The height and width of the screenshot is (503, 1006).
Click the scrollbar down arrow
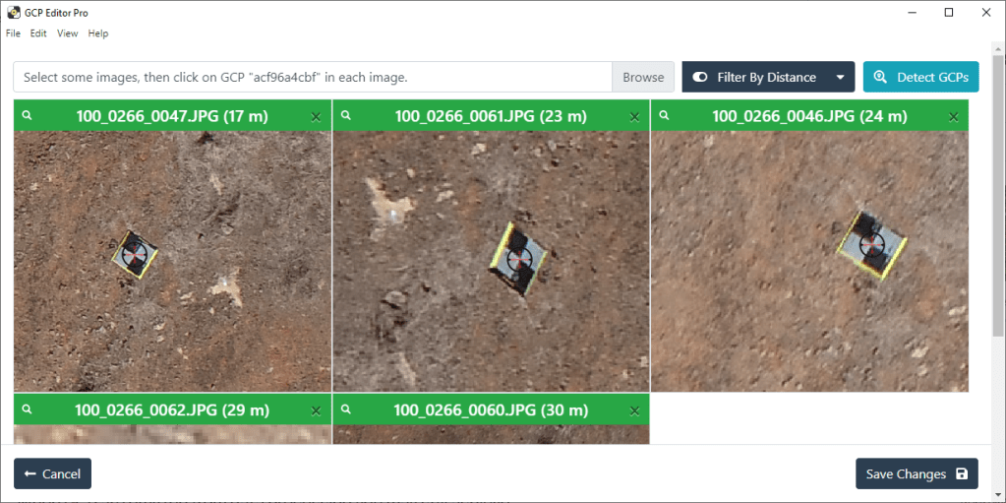click(999, 496)
